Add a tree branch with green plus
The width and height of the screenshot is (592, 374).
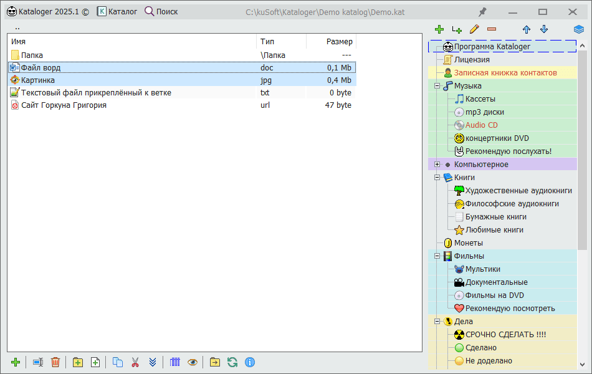[439, 29]
